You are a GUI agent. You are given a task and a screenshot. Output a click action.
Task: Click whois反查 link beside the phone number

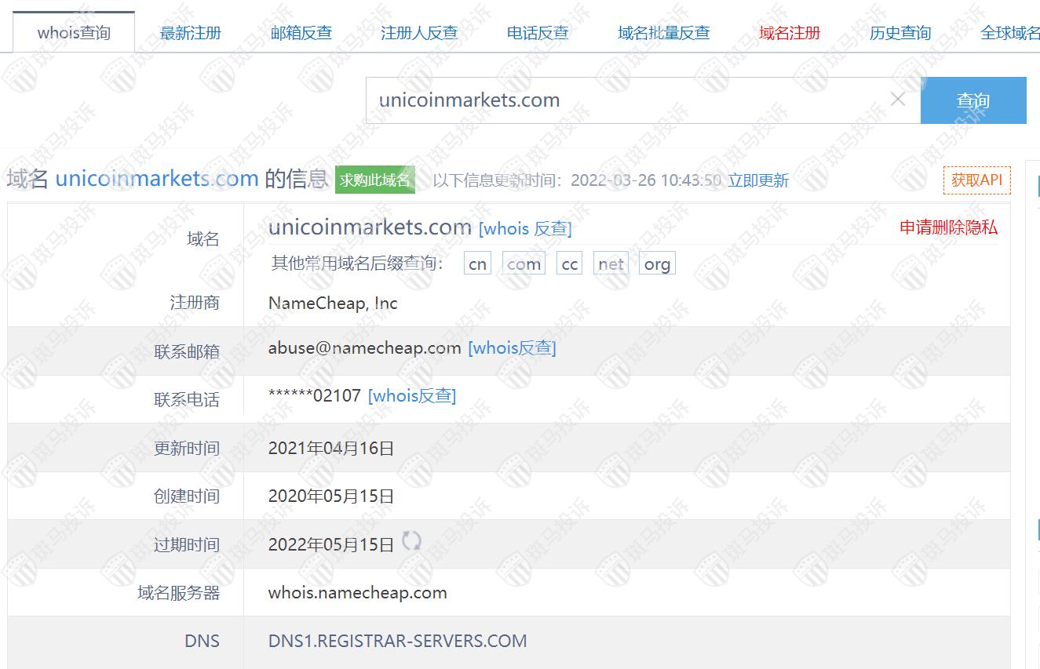coord(411,395)
